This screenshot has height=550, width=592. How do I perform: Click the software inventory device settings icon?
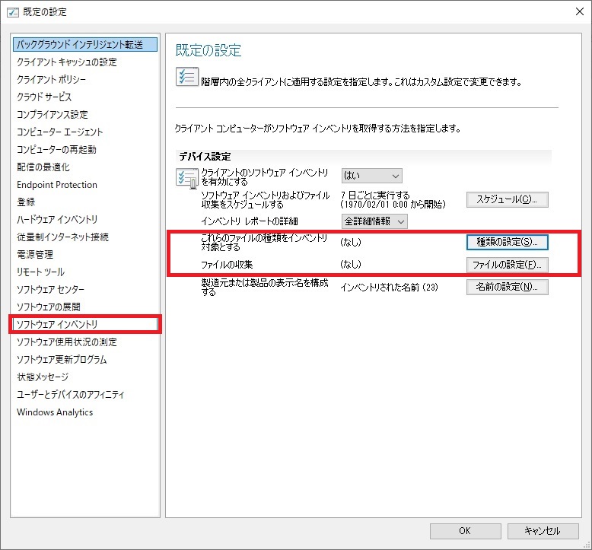coord(187,178)
